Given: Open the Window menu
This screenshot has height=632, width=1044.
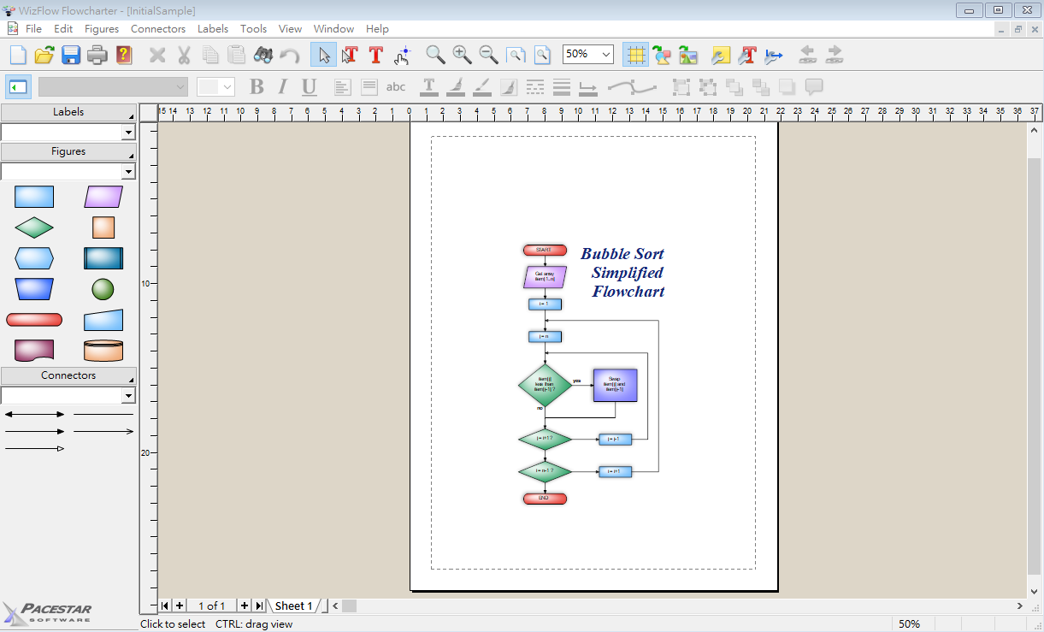Looking at the screenshot, I should (x=333, y=28).
